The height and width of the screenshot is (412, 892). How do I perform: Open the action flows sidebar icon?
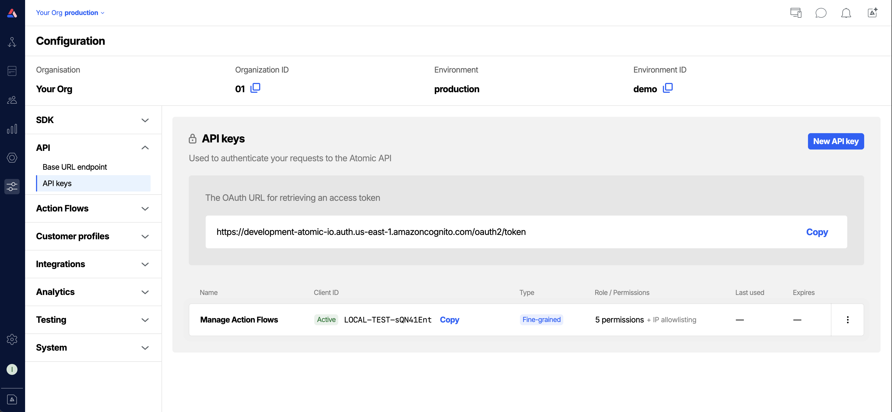click(12, 42)
